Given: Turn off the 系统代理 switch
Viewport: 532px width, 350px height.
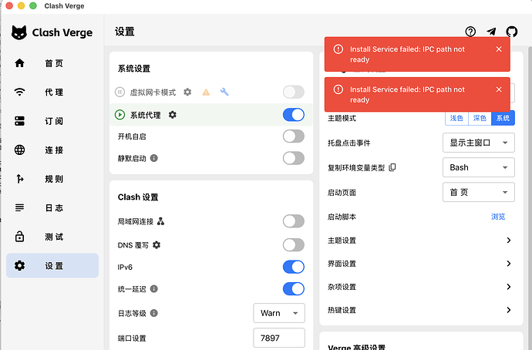Looking at the screenshot, I should coord(294,115).
